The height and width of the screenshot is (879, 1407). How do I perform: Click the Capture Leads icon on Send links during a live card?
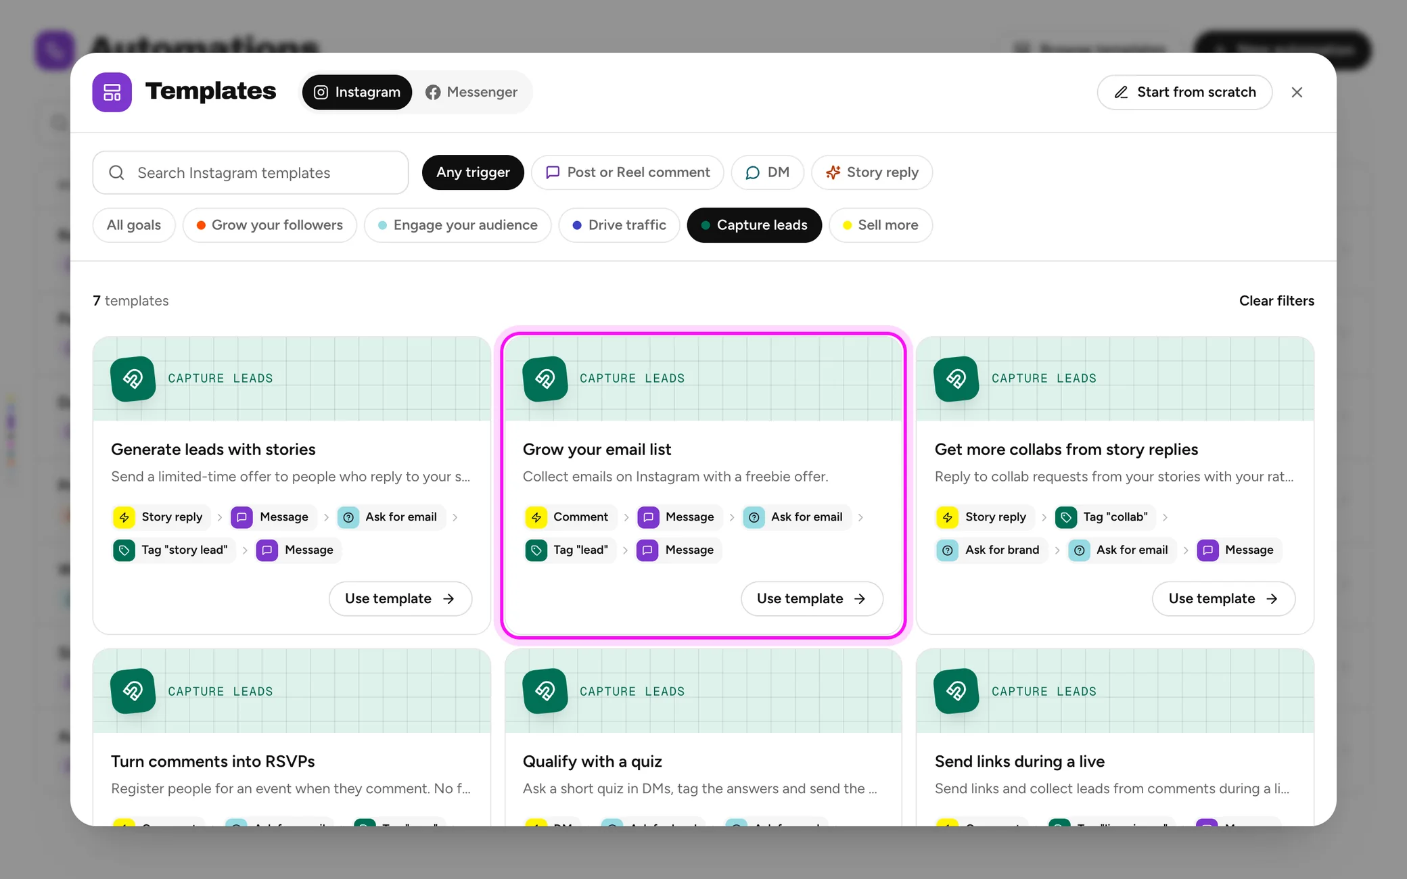click(956, 691)
